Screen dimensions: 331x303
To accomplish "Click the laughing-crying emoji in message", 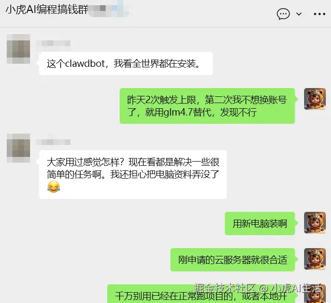I will point(54,186).
